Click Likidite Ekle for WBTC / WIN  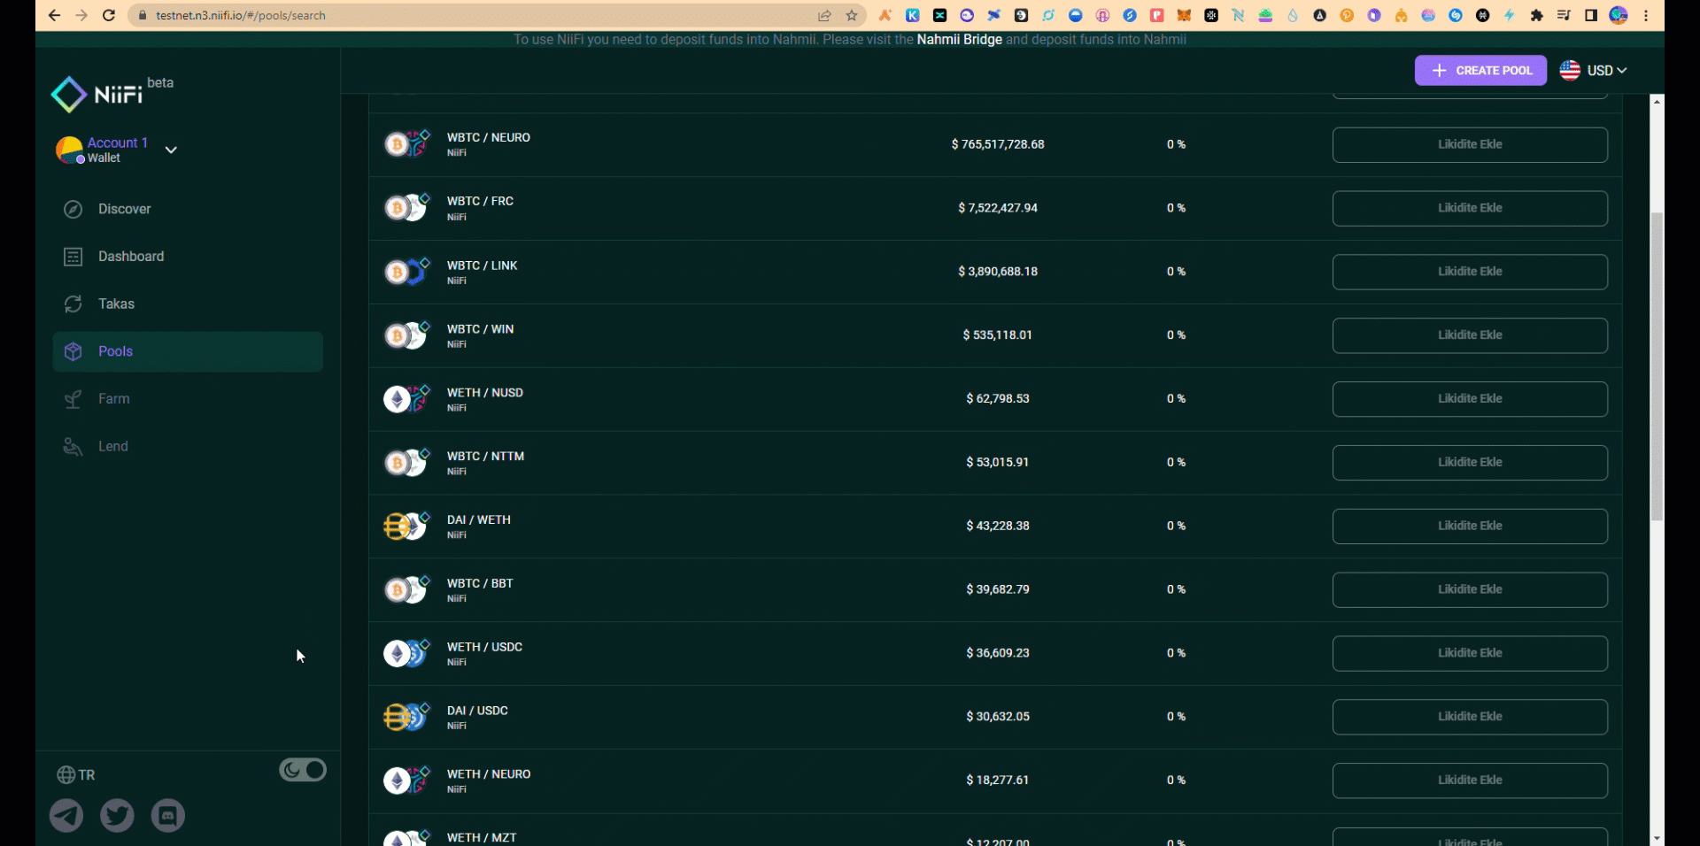click(1470, 335)
